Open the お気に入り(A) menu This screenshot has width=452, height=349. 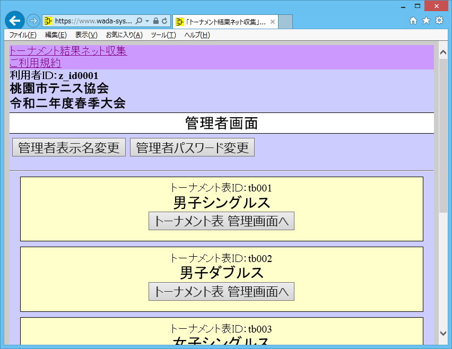(x=124, y=35)
